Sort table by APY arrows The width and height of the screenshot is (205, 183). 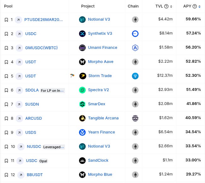click(x=199, y=7)
